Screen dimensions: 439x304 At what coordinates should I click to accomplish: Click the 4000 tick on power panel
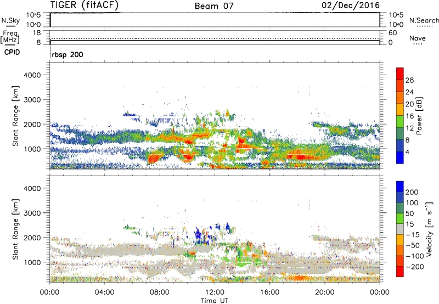[x=32, y=75]
